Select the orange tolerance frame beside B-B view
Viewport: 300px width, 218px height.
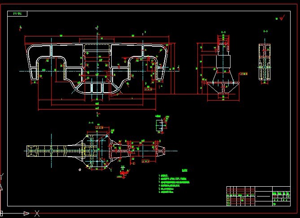tap(244, 74)
